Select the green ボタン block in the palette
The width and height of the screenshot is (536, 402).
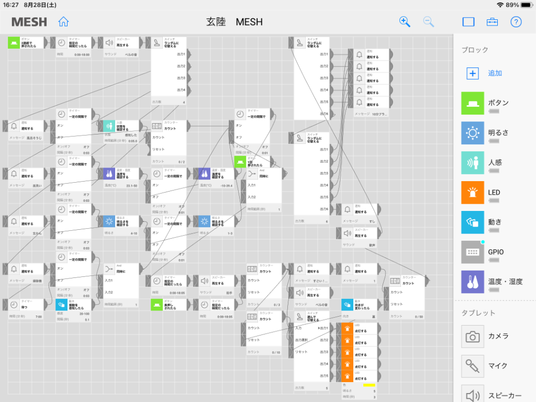473,103
